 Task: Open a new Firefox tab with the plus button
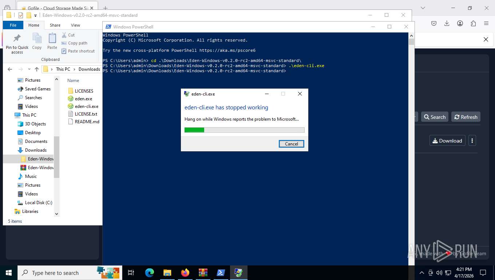click(105, 8)
